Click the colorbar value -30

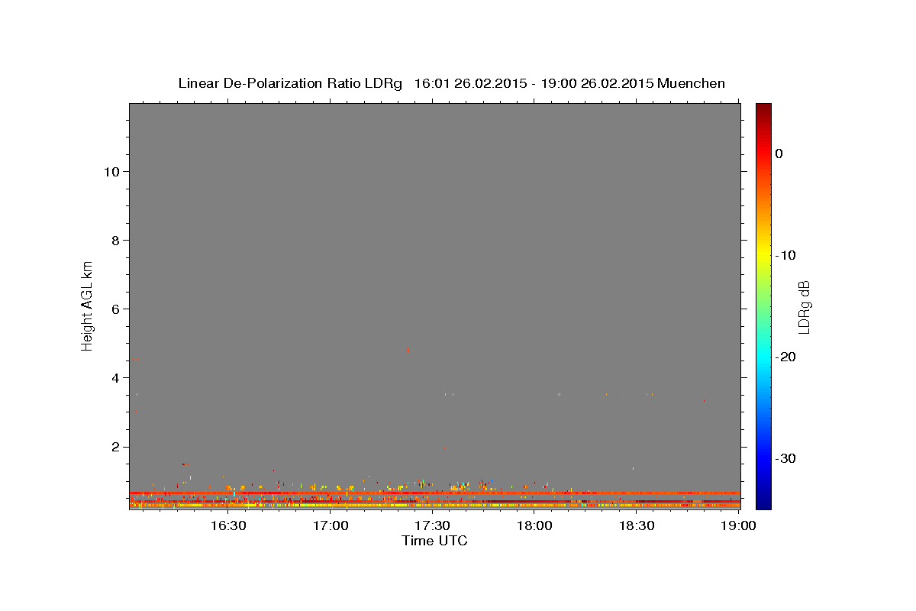[x=786, y=458]
